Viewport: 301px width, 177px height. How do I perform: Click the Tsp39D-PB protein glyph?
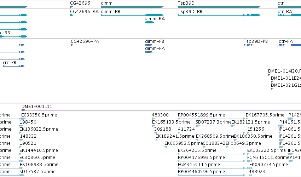pyautogui.click(x=248, y=45)
